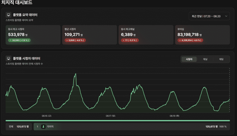Switch the chart to the 채널 tab
Viewport: 237px width, 136px height.
(205, 59)
